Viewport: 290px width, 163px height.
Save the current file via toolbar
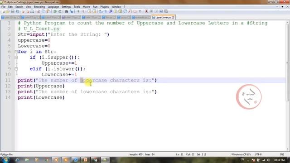pyautogui.click(x=12, y=11)
